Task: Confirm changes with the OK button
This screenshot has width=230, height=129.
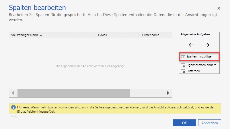Action: (184, 123)
